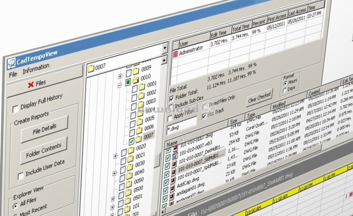Click the DWG icon of 101-010-0007.dwg file
Screen dimensions: 353x216
coord(175,148)
